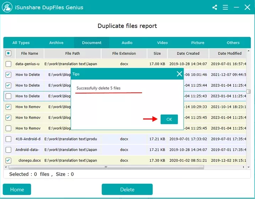The width and height of the screenshot is (255, 199).
Task: Click the 'Successfully delete 5 files' message
Action: point(98,88)
